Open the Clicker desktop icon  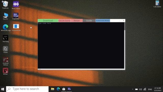pyautogui.click(x=5, y=50)
